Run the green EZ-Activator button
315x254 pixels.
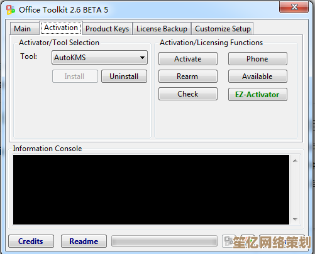coord(258,95)
